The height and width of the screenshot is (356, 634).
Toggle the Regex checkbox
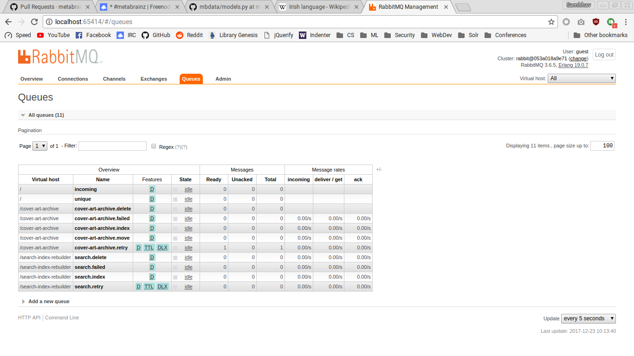[x=154, y=146]
